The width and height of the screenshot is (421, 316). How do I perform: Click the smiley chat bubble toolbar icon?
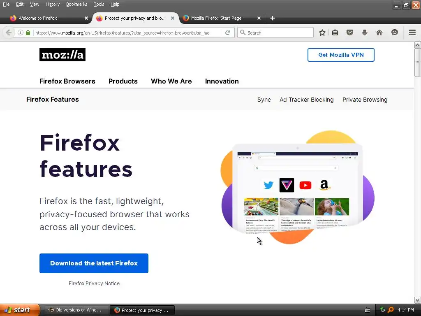[394, 33]
